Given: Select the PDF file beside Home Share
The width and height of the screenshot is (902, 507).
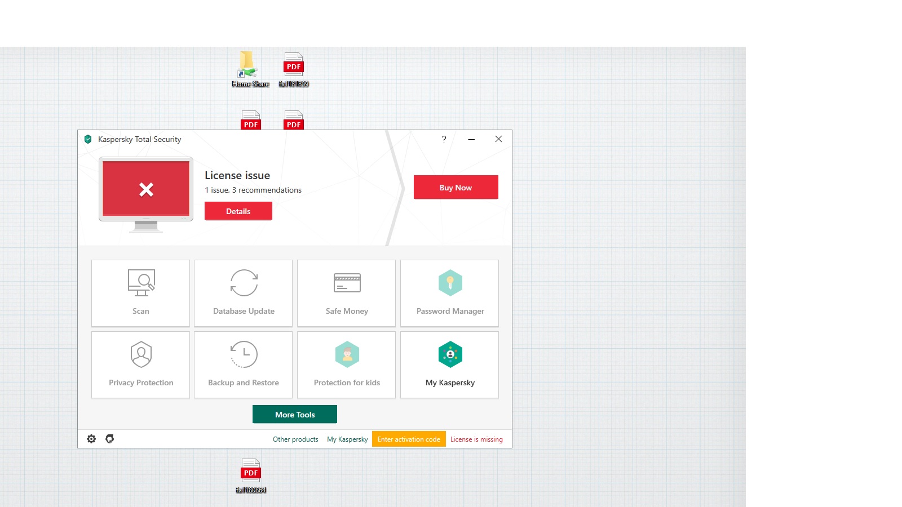Looking at the screenshot, I should point(294,70).
